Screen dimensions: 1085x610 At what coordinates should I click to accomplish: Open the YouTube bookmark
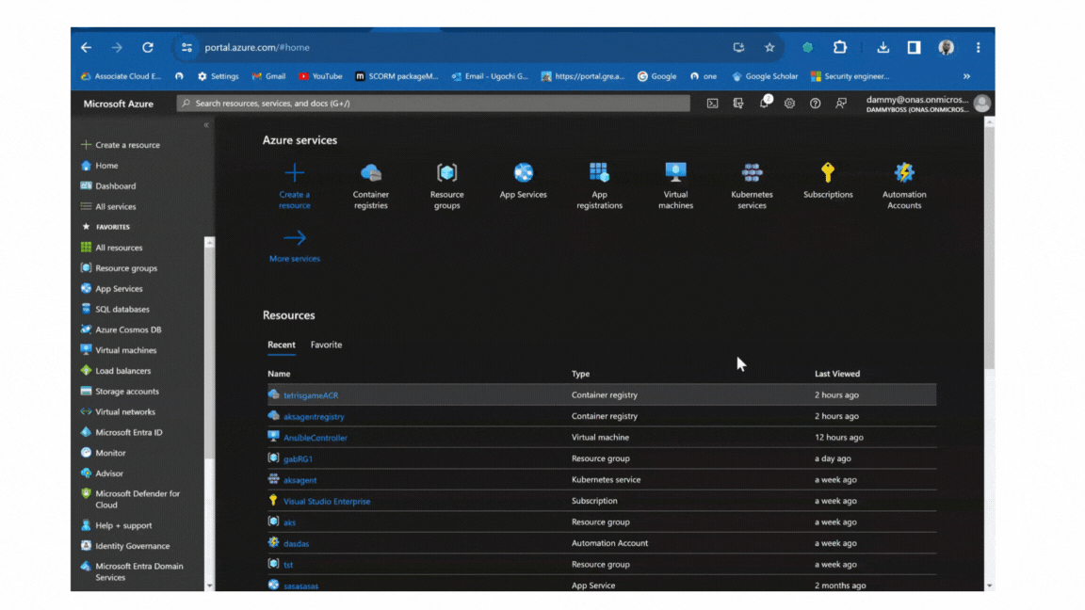click(320, 76)
